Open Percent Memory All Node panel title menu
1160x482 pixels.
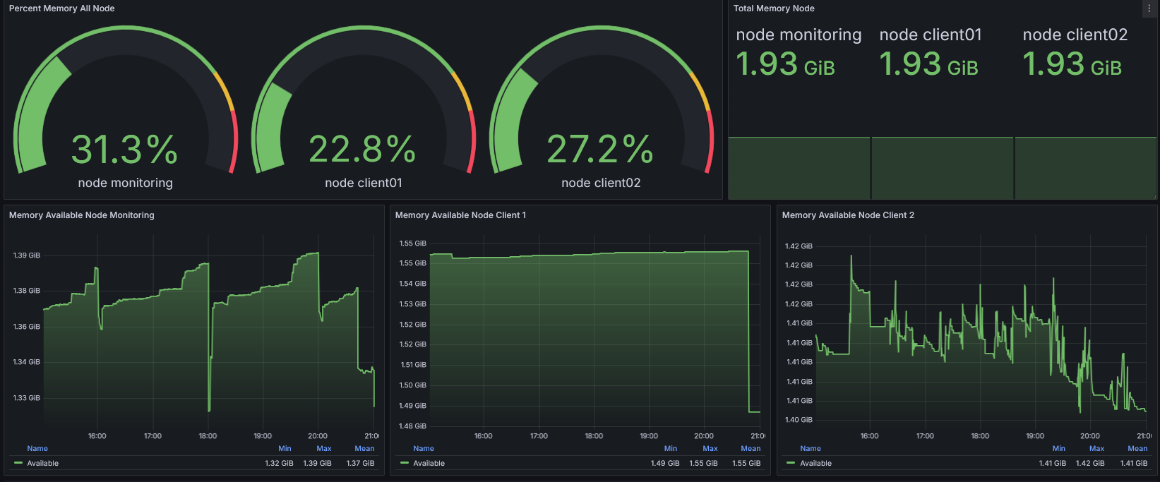61,8
